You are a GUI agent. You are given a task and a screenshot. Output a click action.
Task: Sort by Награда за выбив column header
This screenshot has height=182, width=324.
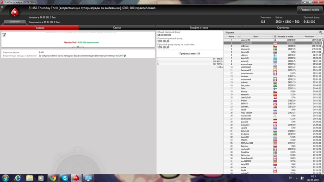point(286,36)
